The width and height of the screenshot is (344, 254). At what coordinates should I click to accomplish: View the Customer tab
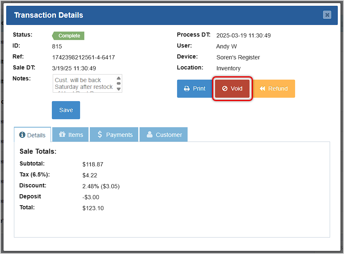point(164,134)
